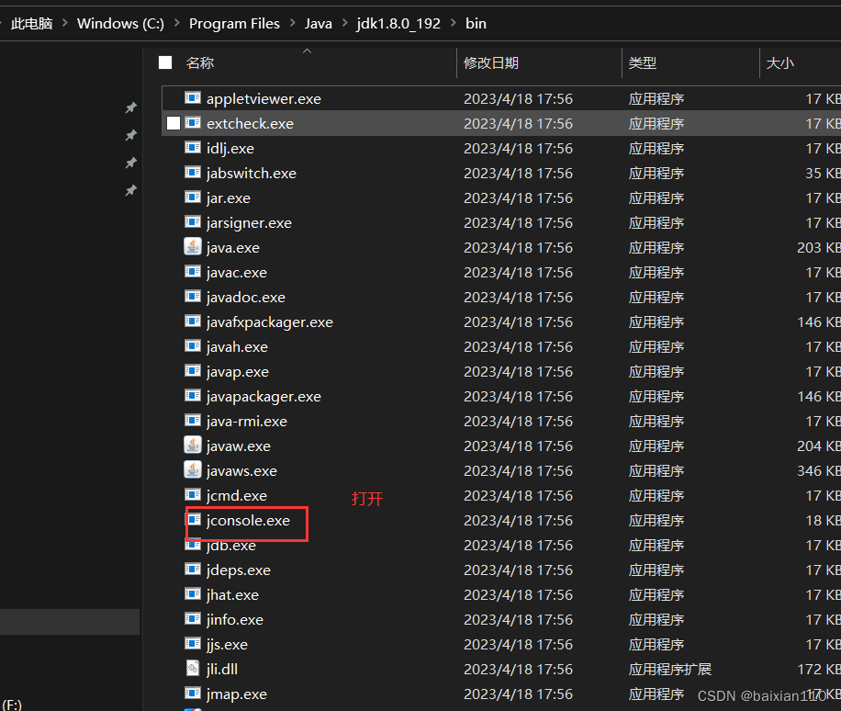Click the jinfo.exe file icon
Screen dimensions: 841x711
tap(193, 619)
